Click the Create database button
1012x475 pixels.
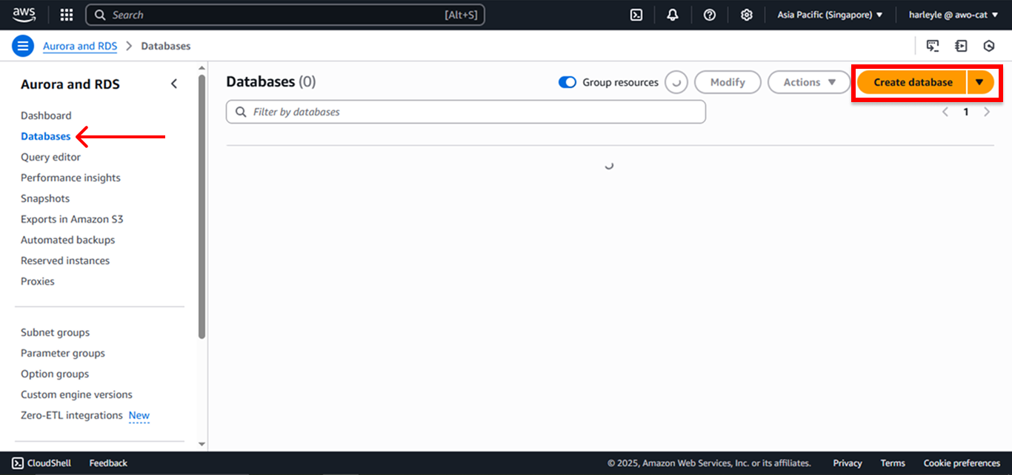pos(913,82)
